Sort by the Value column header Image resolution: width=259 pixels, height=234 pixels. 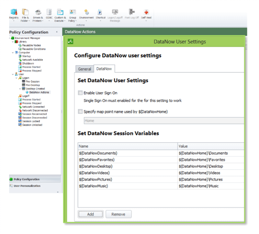pos(211,146)
